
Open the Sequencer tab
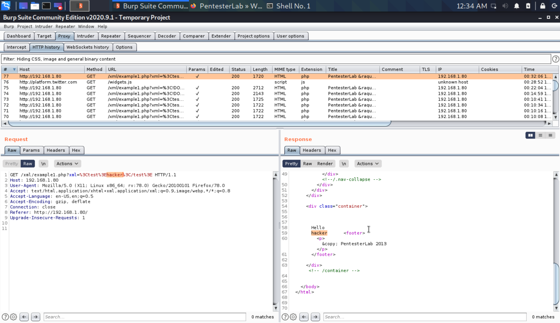[x=139, y=36]
